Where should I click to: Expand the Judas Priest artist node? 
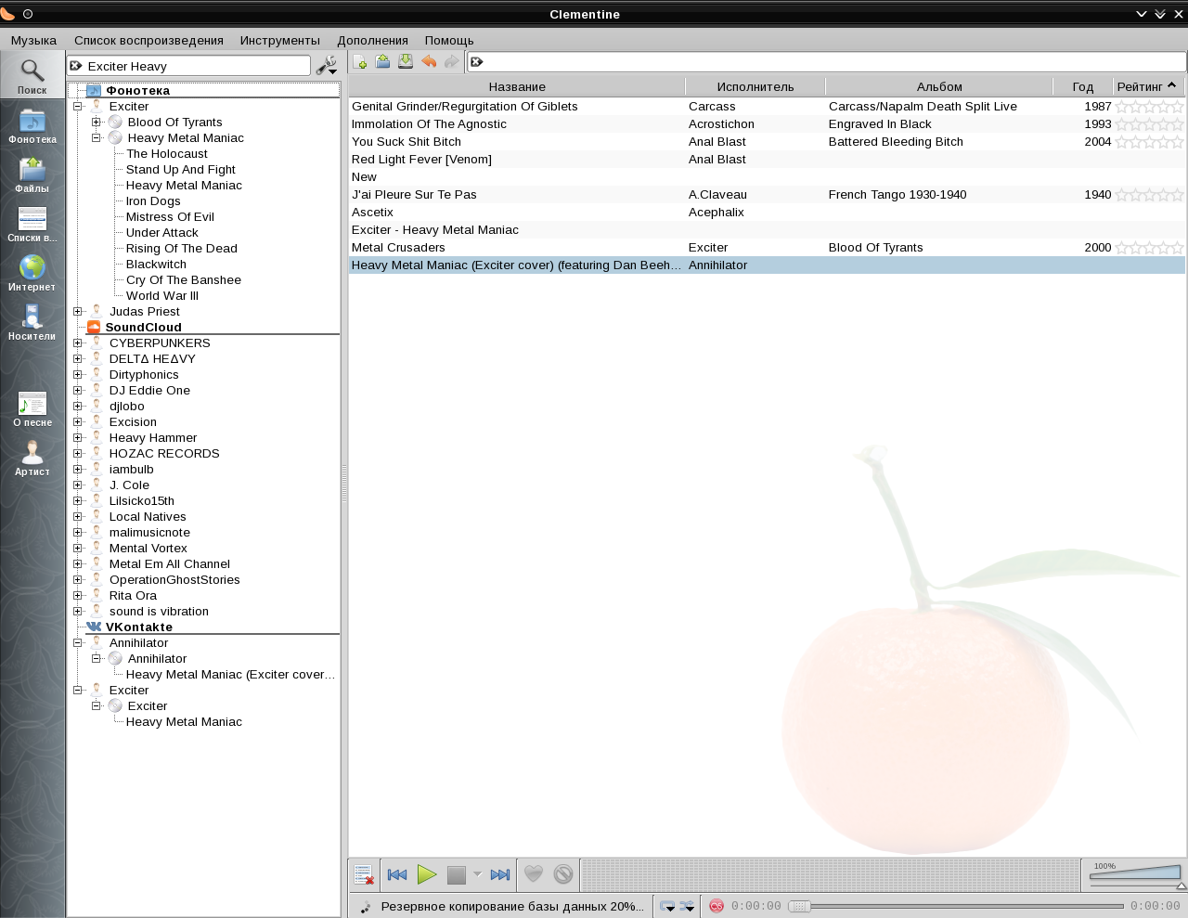pos(78,312)
